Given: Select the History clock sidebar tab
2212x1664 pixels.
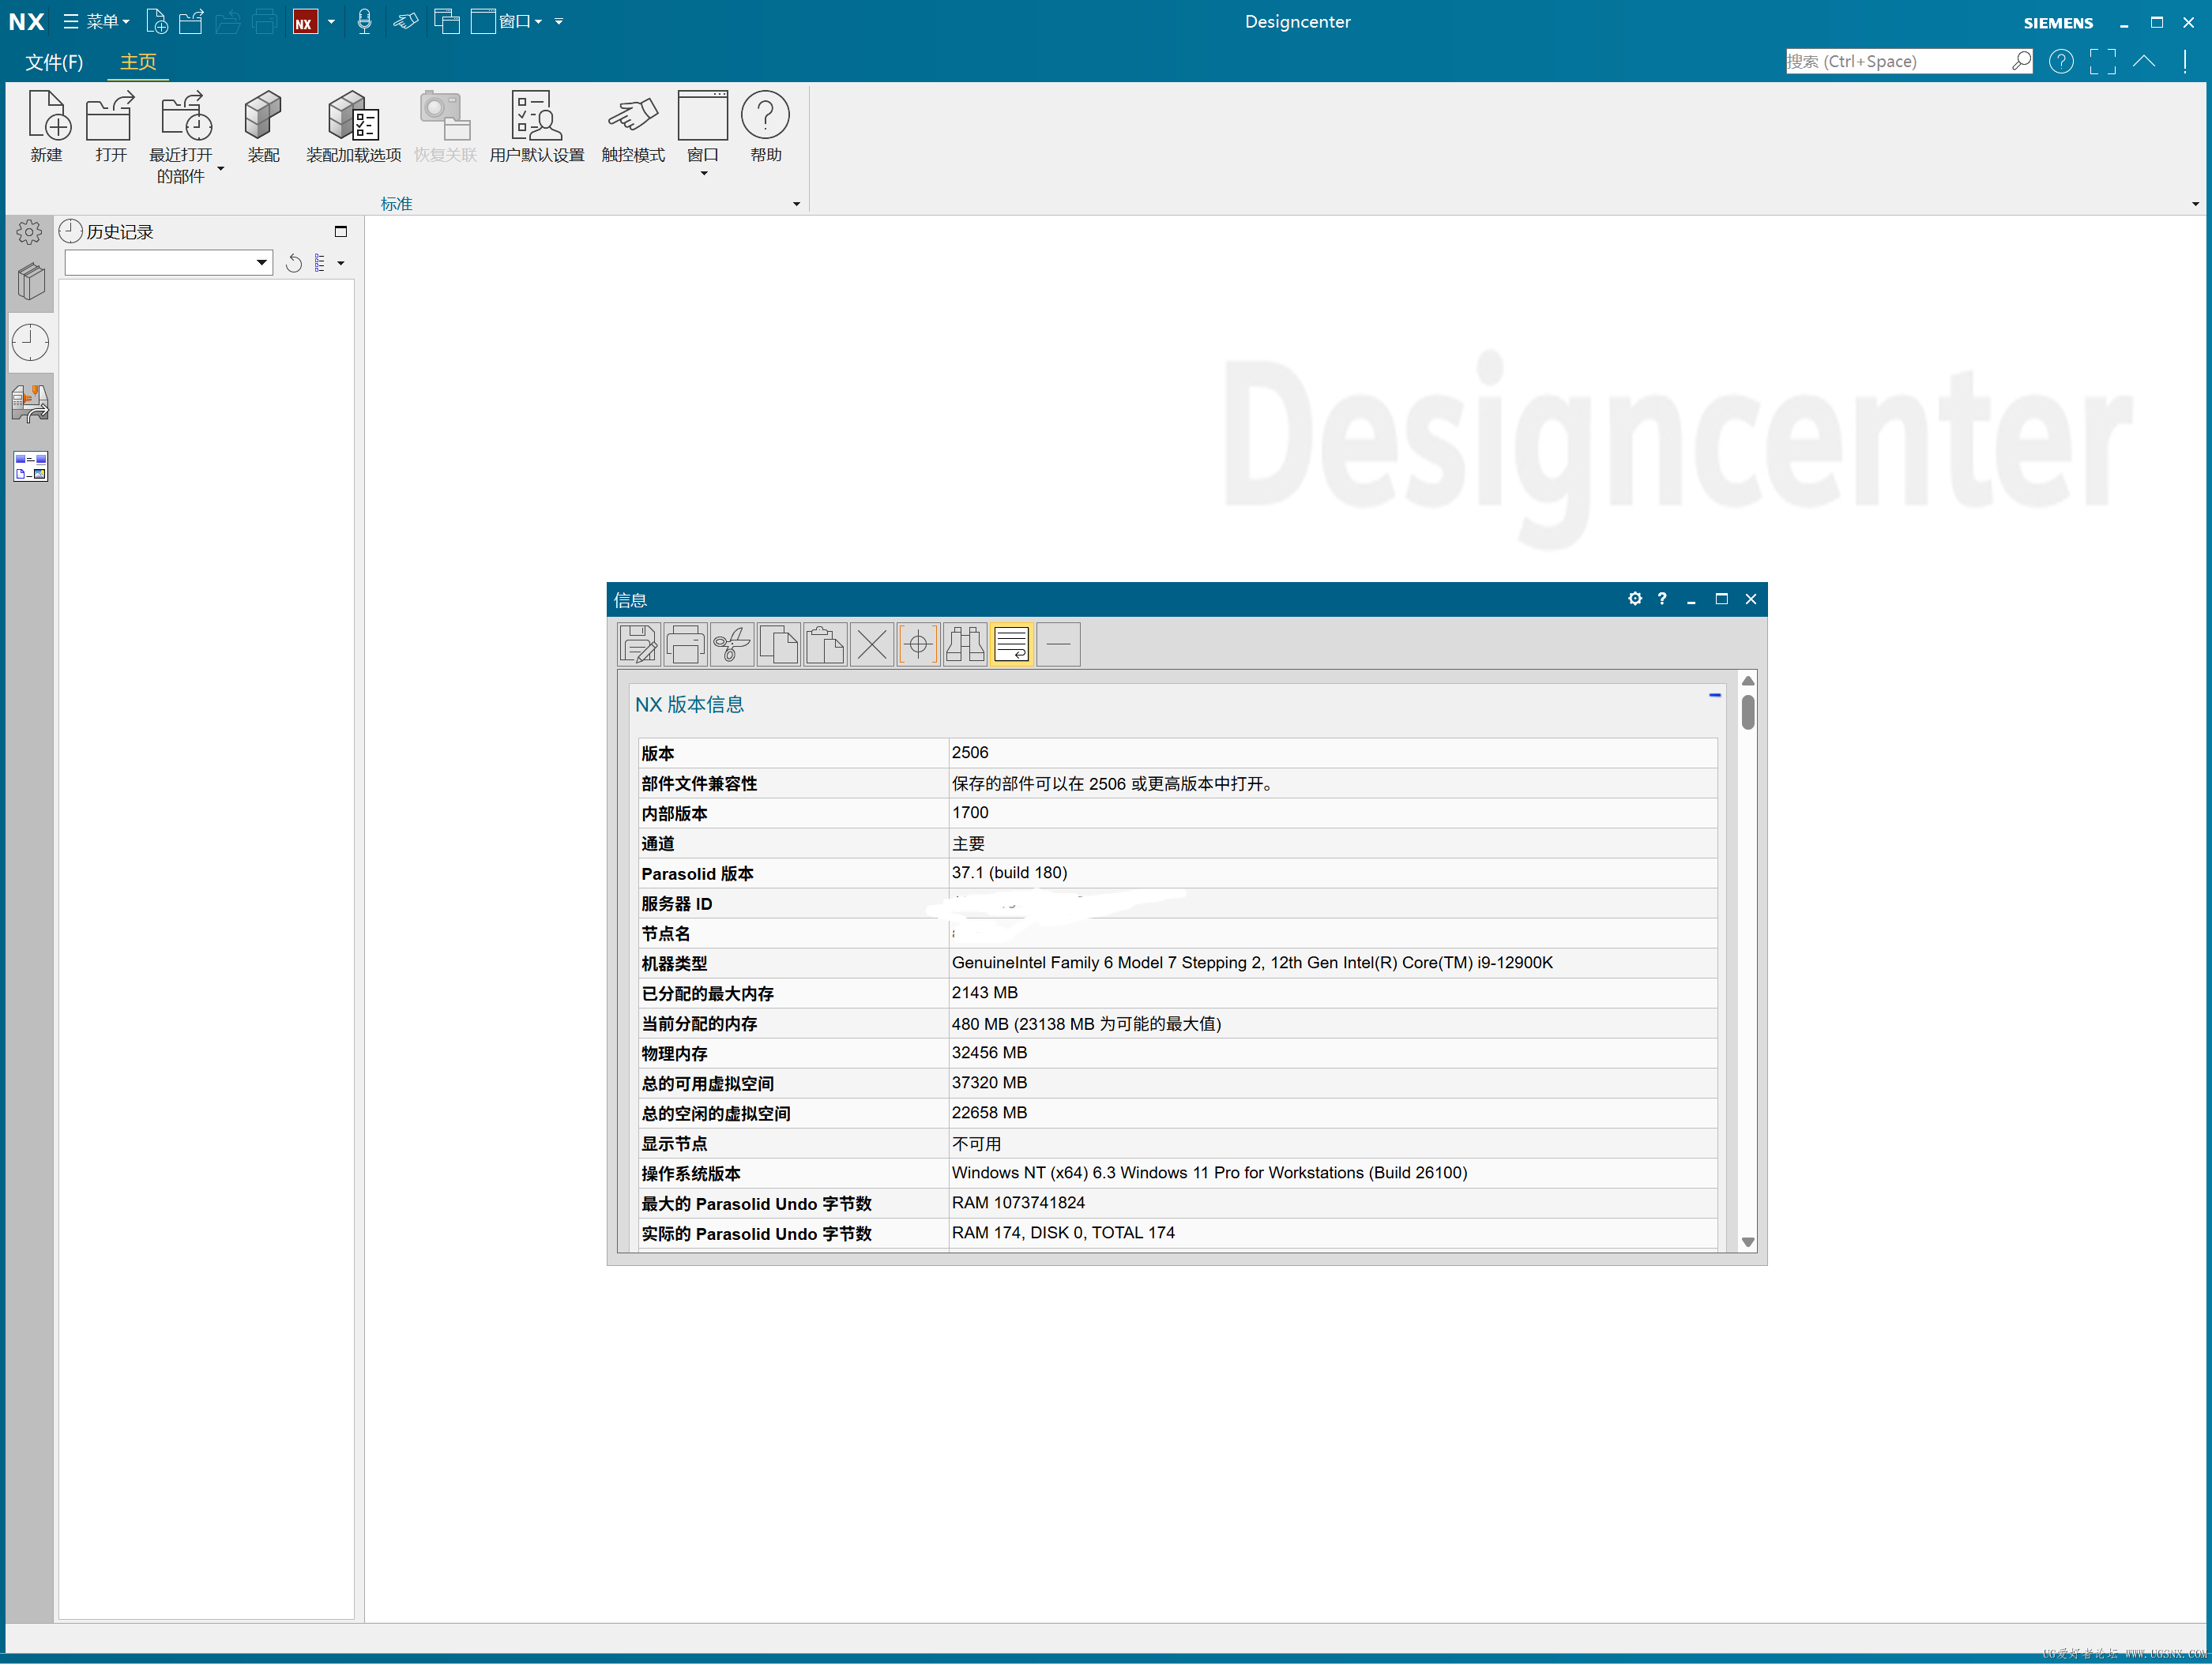Looking at the screenshot, I should (x=30, y=343).
